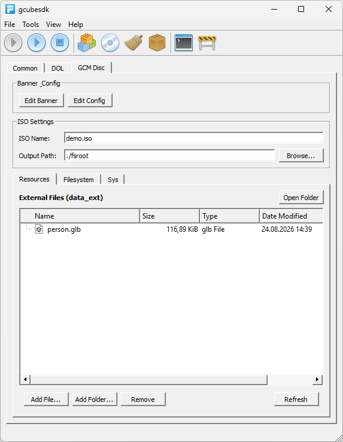
Task: Click the Add File… button
Action: point(46,399)
